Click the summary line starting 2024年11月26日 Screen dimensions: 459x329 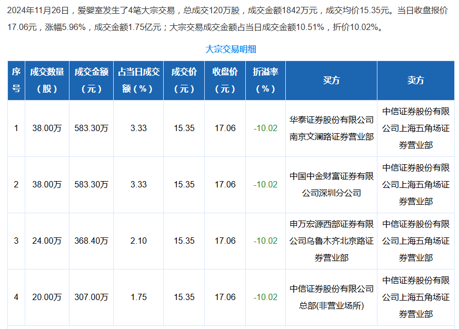tap(227, 11)
